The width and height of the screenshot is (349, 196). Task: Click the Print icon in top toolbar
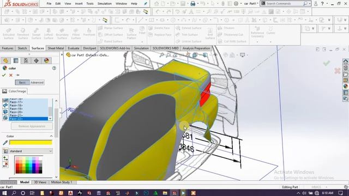point(192,4)
